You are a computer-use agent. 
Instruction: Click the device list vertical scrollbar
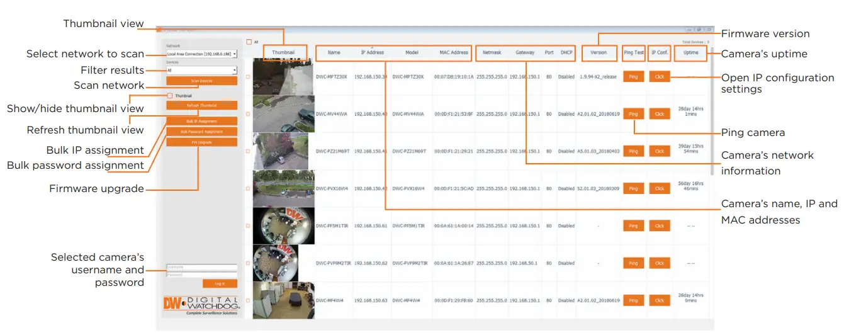(x=712, y=110)
